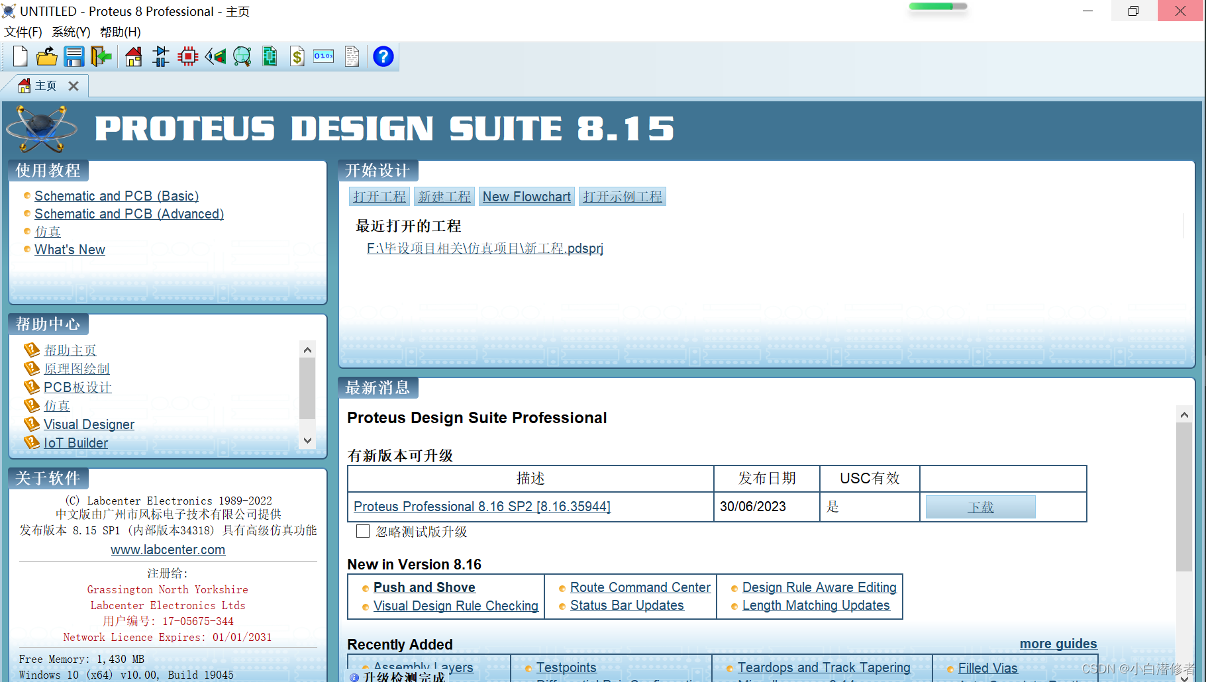The width and height of the screenshot is (1206, 682).
Task: Open Status Bar Updates link
Action: point(627,605)
